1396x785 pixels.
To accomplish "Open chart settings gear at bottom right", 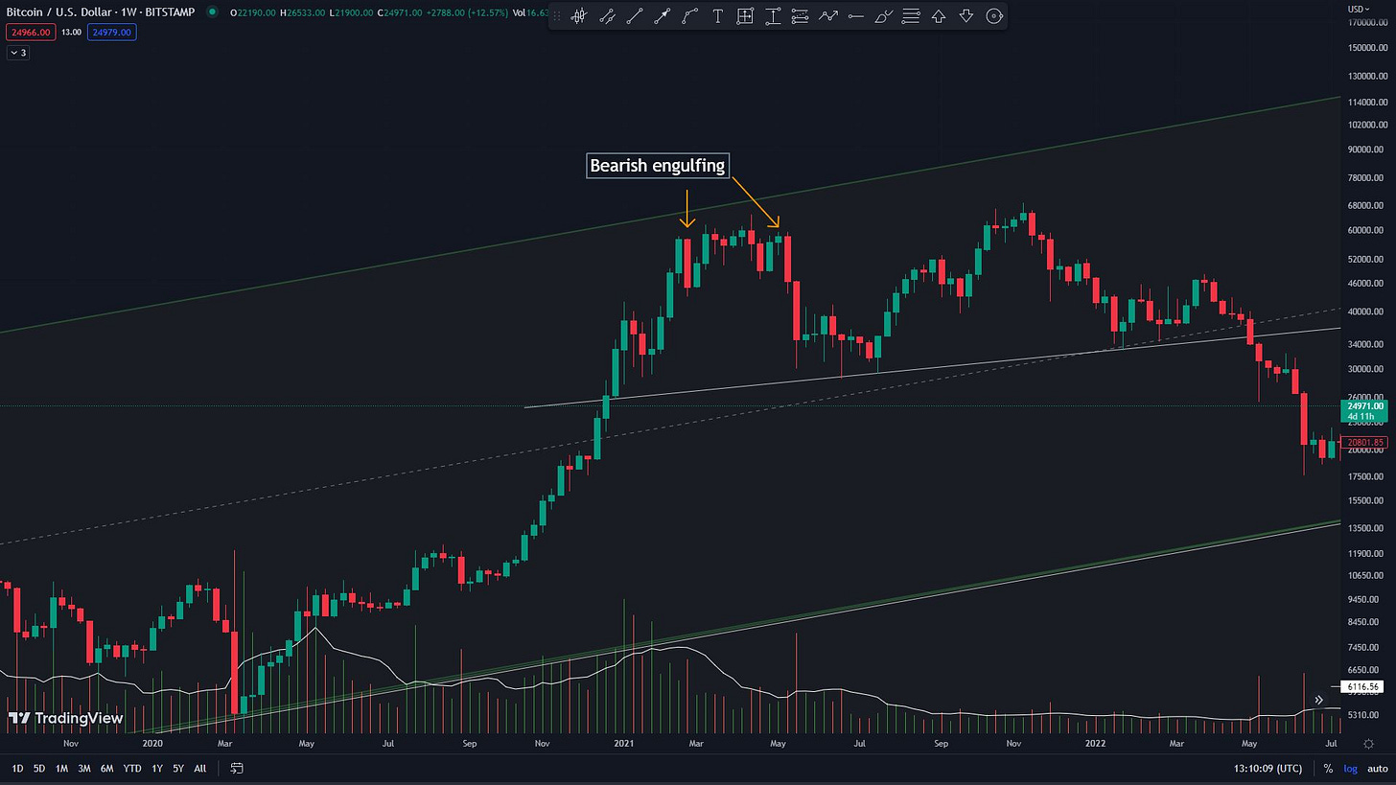I will [x=1369, y=743].
